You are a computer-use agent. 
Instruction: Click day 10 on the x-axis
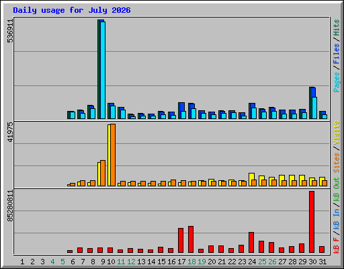111,262
